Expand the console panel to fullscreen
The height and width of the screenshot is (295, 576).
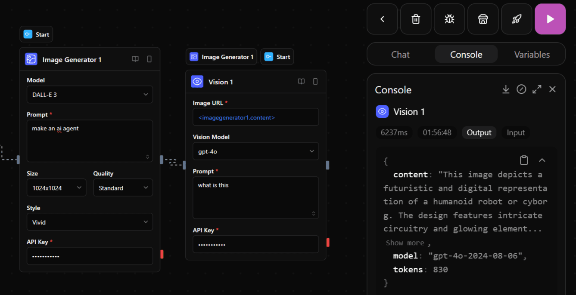[x=537, y=89]
